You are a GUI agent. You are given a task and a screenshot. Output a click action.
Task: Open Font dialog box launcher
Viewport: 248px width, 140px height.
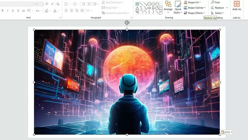click(x=60, y=18)
